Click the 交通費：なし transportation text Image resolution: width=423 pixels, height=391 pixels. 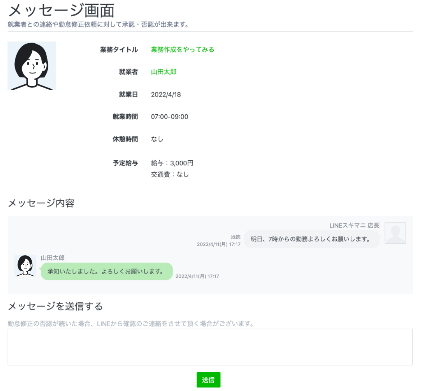point(169,174)
